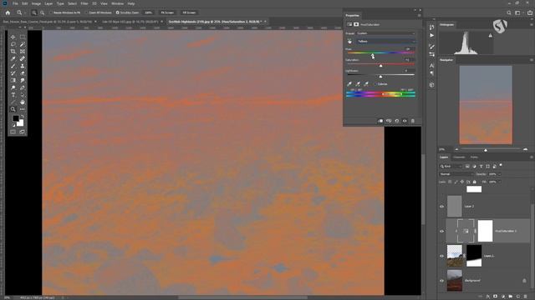Open the Filter menu
Viewport: 535px width, 300px height.
pyautogui.click(x=84, y=3)
